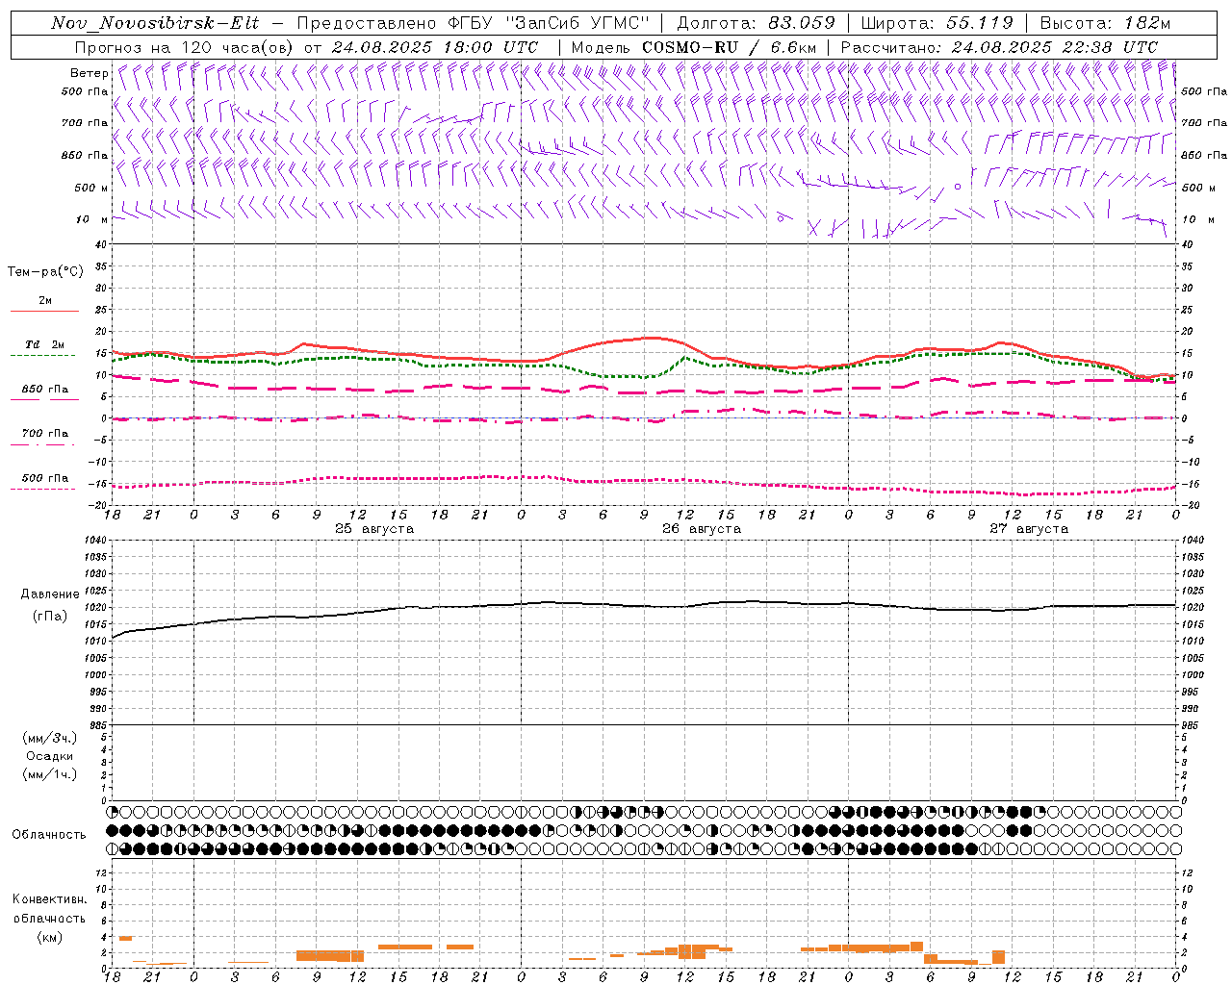This screenshot has height=985, width=1232.
Task: Select the Рассчитано: 24.08.2025 22:38 UTC timestamp
Action: point(999,47)
